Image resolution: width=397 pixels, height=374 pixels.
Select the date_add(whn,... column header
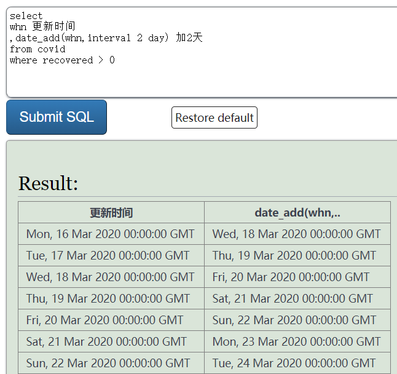click(x=297, y=212)
